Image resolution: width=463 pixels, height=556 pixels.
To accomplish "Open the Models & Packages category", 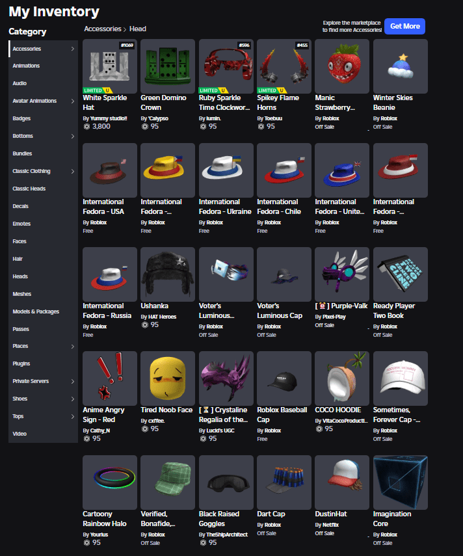I will click(44, 311).
